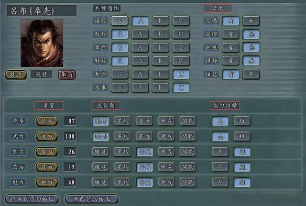Choose grade B for 水軍
The image size is (306, 206).
point(161,87)
